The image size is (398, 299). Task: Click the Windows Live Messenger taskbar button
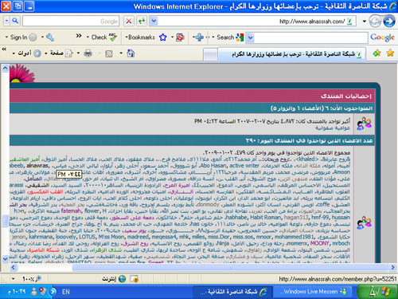(313, 292)
